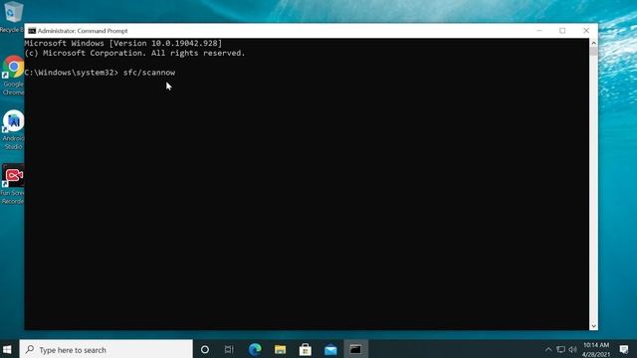Click the sfc/scannow command text

click(x=149, y=73)
